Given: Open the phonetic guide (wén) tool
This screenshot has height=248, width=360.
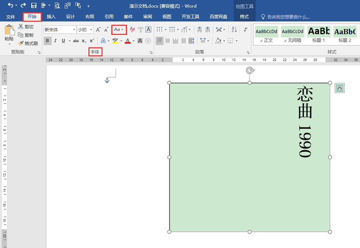Looking at the screenshot, I should tap(140, 29).
